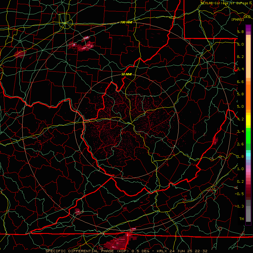
Task: Click the 8.2 value on the color scale
Action: [x=240, y=57]
